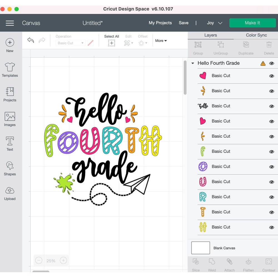Click the Attach icon

tap(229, 264)
